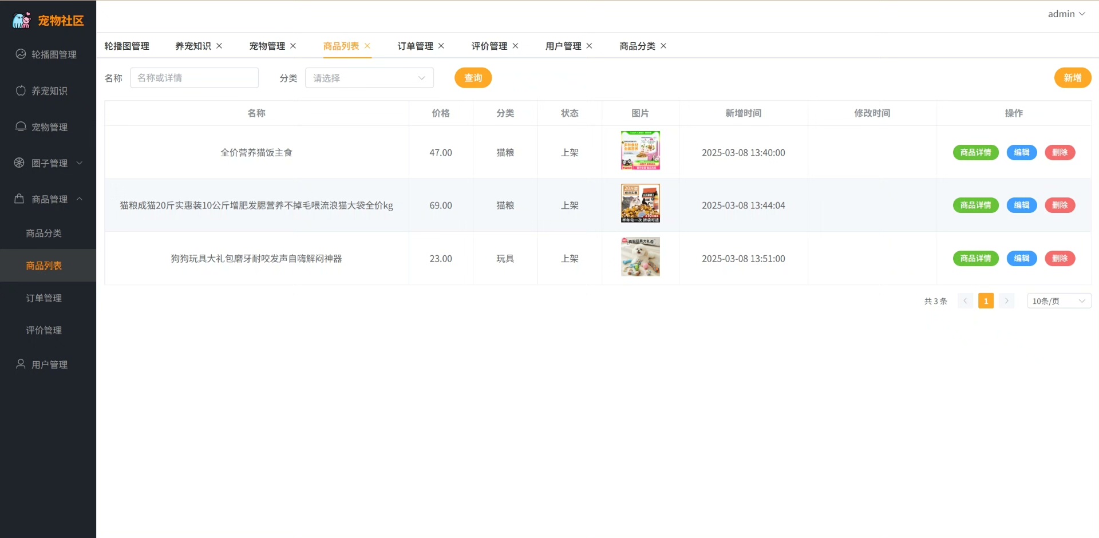Type in the 名称或详情 search field
Screen dimensions: 1099x538
tap(194, 78)
